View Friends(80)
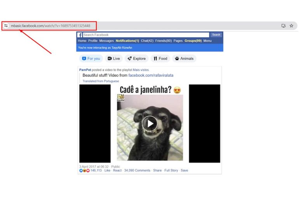The image size is (299, 199). click(x=163, y=41)
